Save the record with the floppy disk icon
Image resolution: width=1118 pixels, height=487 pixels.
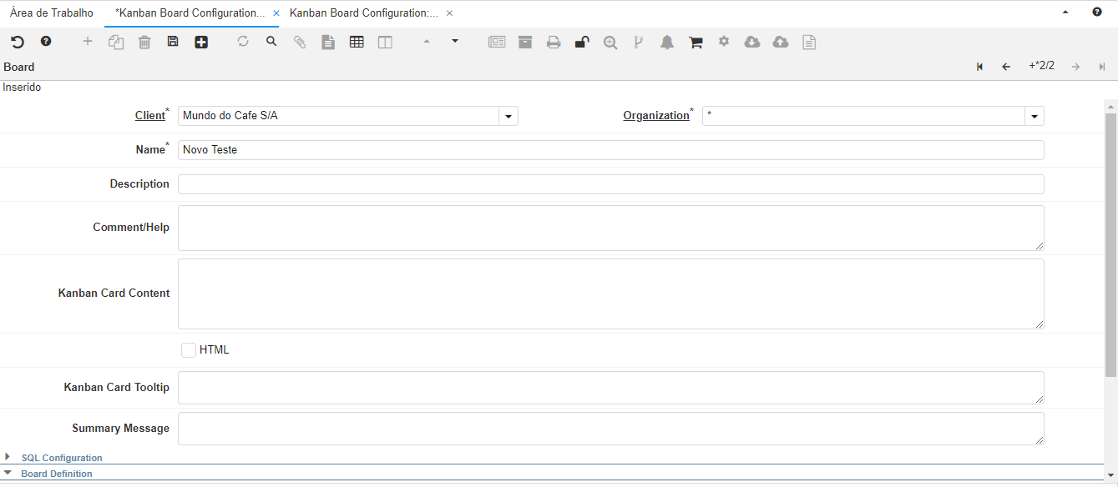click(x=173, y=42)
